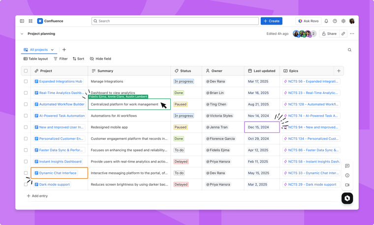Screen dimensions: 374x225
Task: Open the Dynamic Chat Interface project link
Action: (58, 173)
